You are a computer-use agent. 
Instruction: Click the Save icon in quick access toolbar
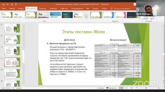tap(3, 4)
